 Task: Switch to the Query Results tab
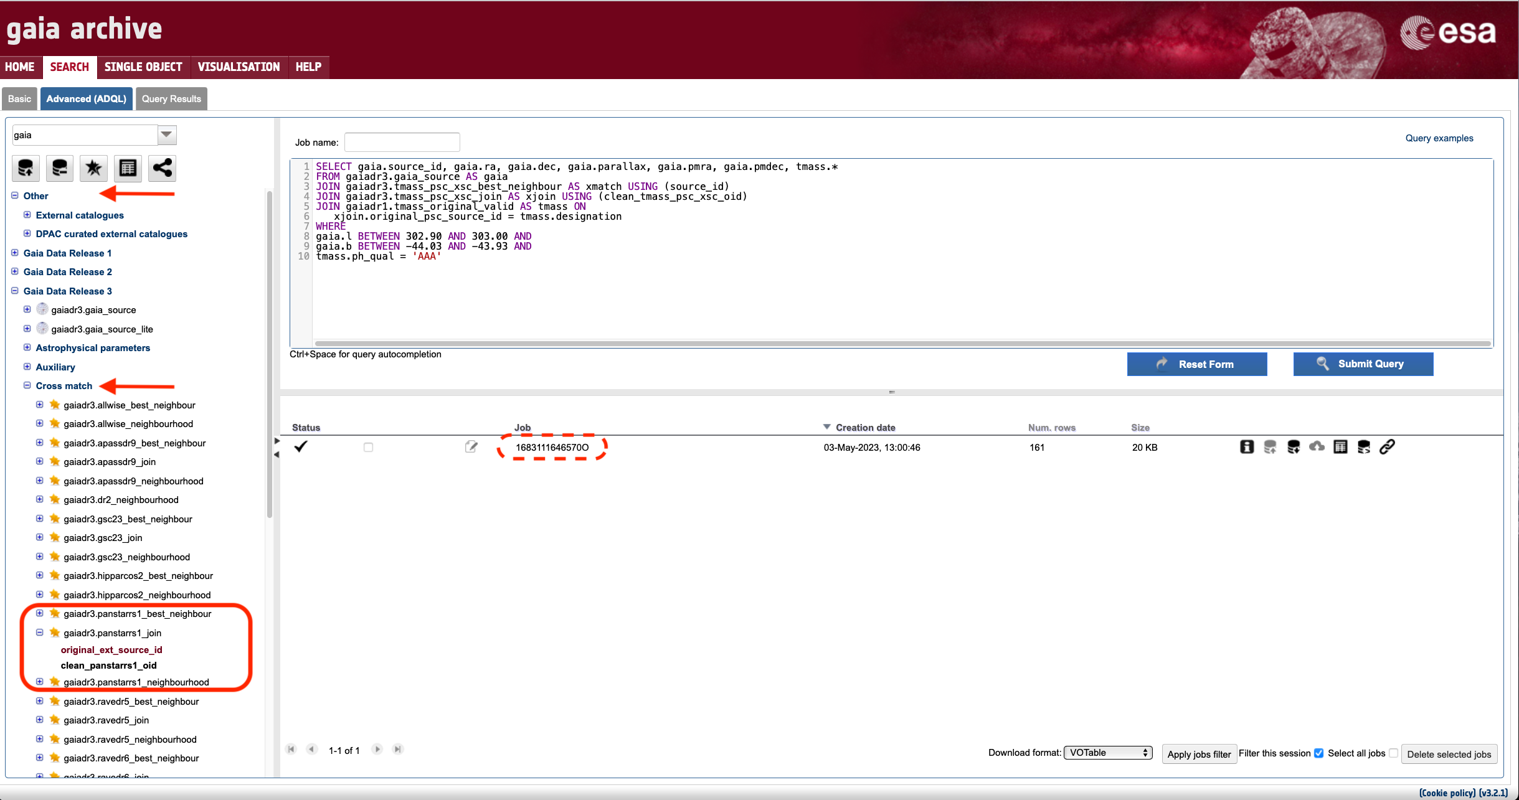(171, 98)
